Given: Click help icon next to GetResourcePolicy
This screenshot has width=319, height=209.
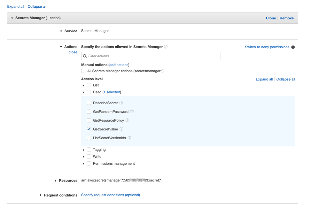Looking at the screenshot, I should tap(127, 120).
